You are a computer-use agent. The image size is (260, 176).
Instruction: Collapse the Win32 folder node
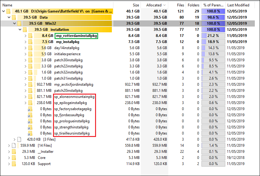14,23
